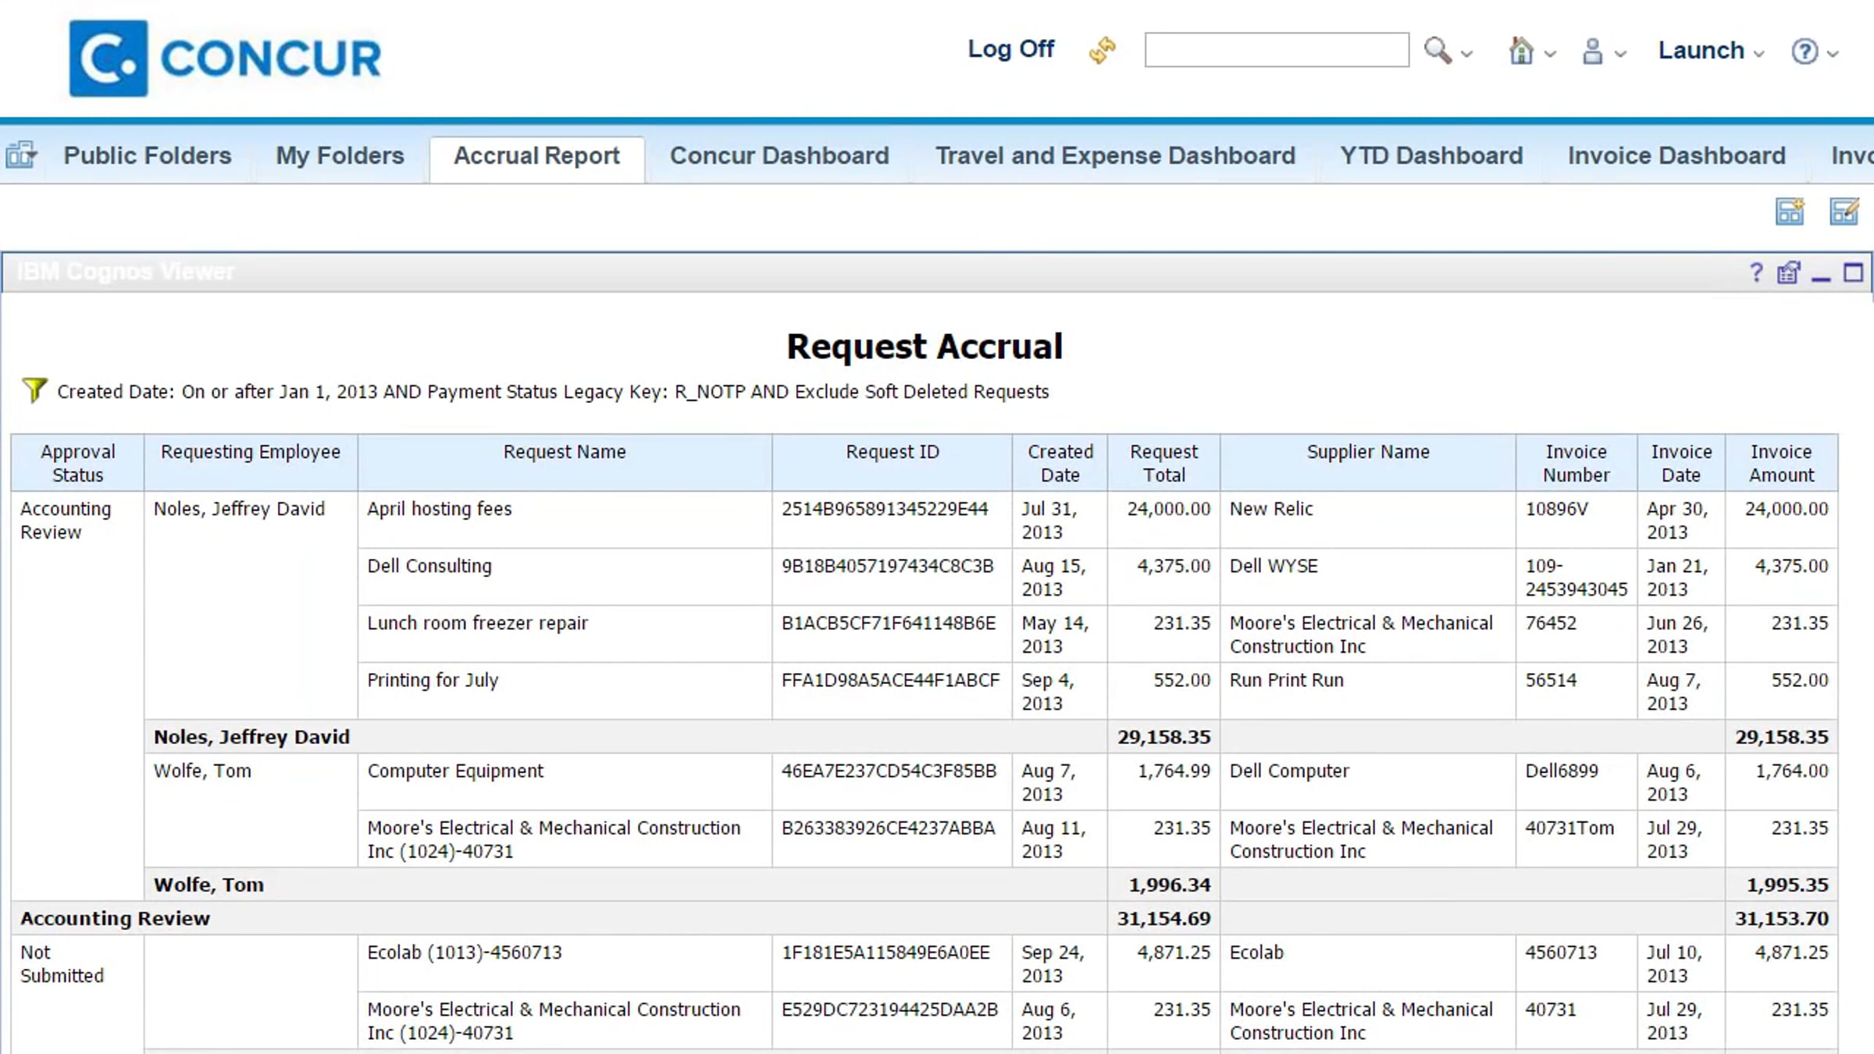The width and height of the screenshot is (1874, 1054).
Task: Click the Wolfe, Tom subtotal row label
Action: tap(208, 885)
